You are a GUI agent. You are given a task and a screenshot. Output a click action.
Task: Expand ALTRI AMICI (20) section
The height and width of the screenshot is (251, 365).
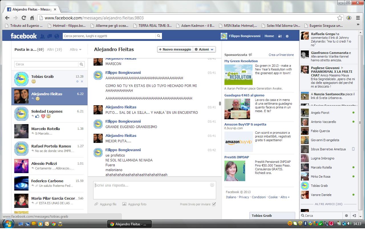point(328,204)
